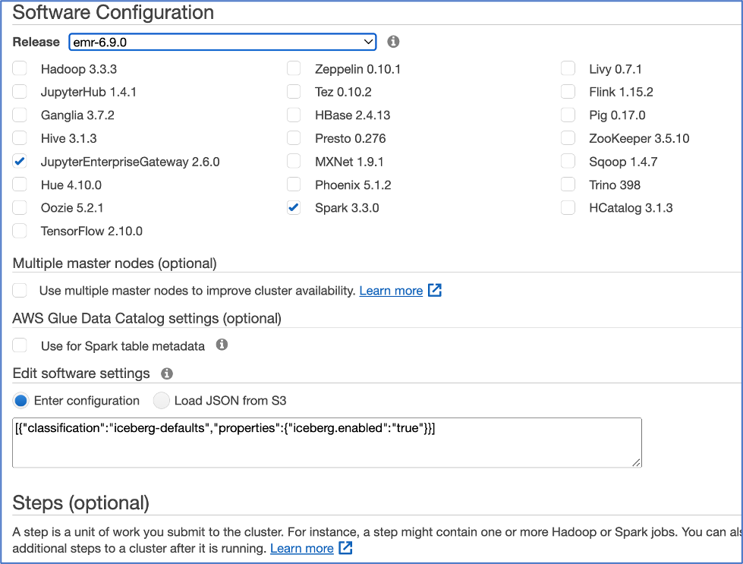743x564 pixels.
Task: Click the AWS Glue Data Catalog settings heading
Action: click(x=147, y=318)
